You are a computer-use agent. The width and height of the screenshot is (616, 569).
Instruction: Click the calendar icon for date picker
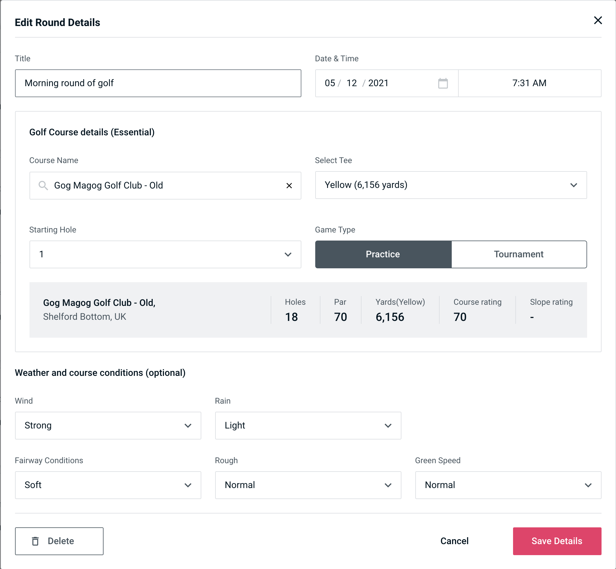tap(443, 83)
